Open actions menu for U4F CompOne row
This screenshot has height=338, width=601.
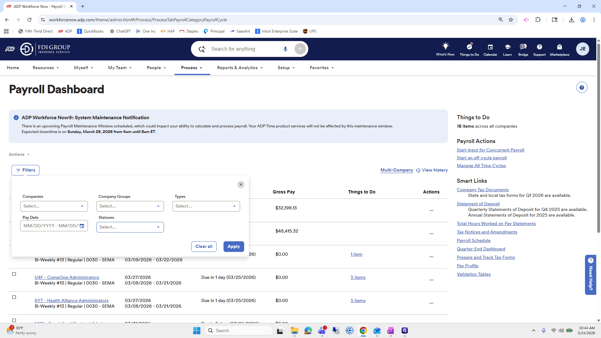[x=431, y=280]
